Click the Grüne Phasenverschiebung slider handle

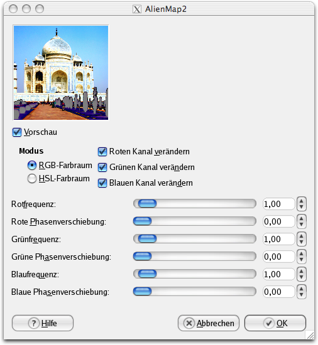click(x=143, y=257)
